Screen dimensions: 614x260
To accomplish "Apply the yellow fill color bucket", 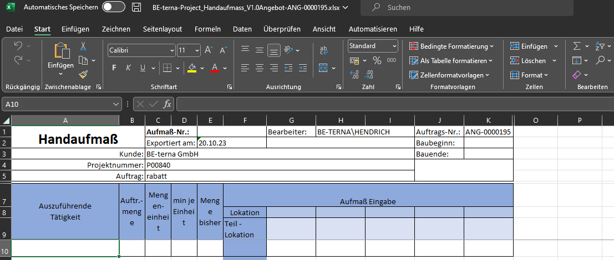I will [192, 68].
